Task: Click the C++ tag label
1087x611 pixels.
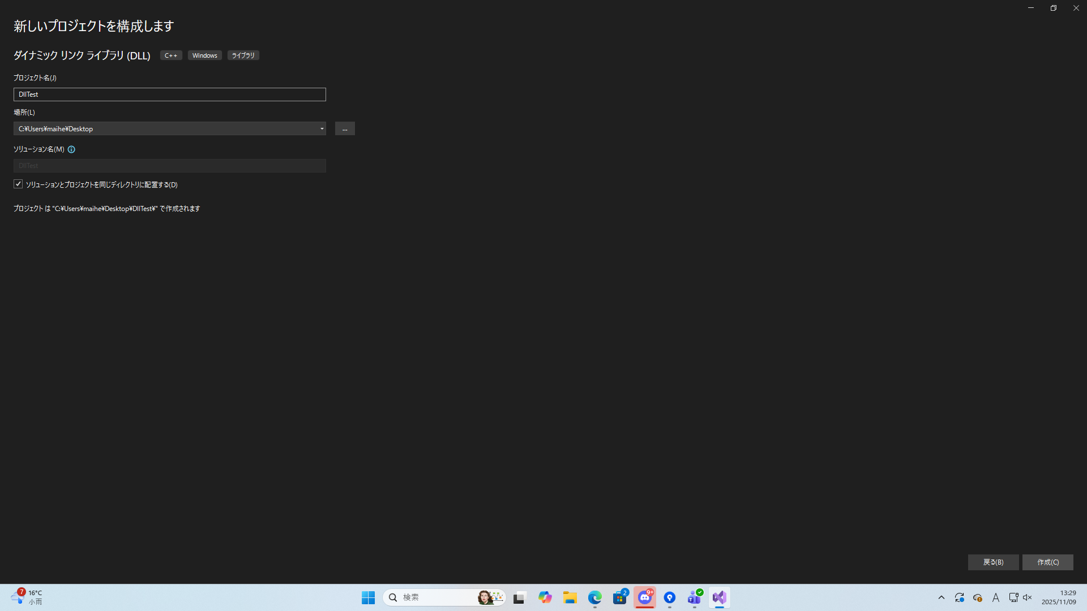Action: [x=171, y=55]
